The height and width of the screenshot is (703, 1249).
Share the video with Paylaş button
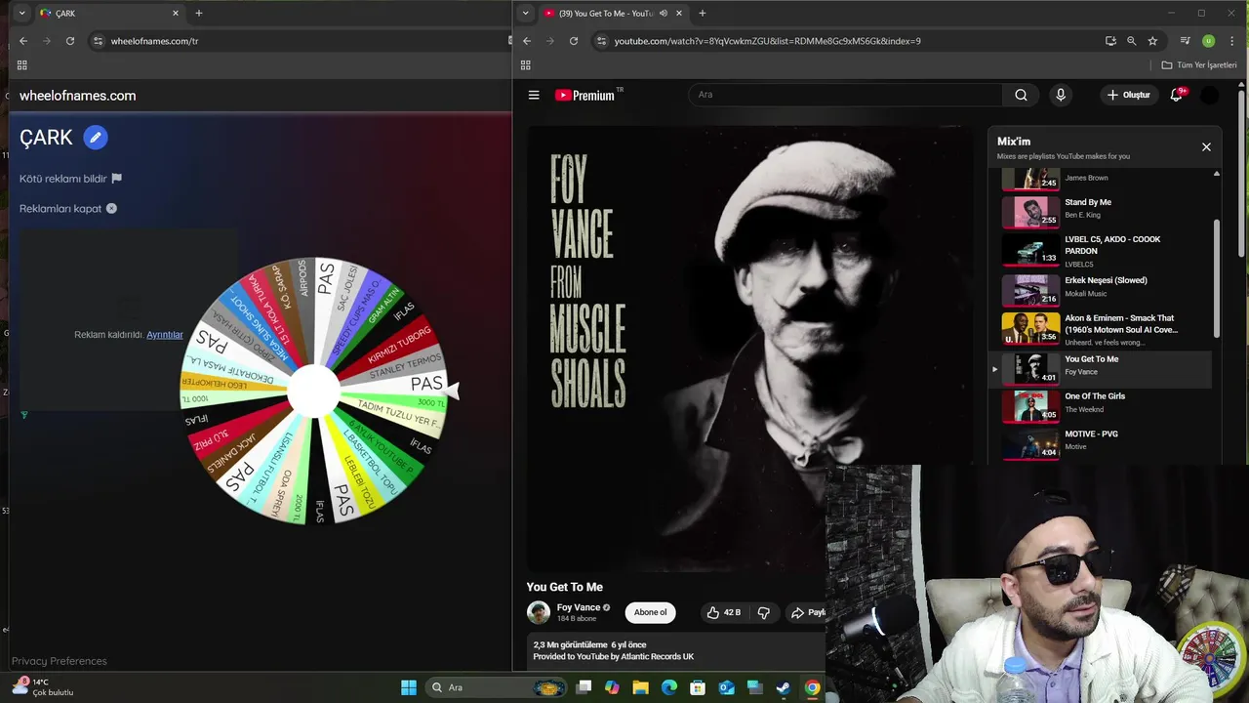tap(805, 612)
